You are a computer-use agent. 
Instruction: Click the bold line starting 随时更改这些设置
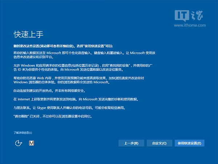point(63,46)
